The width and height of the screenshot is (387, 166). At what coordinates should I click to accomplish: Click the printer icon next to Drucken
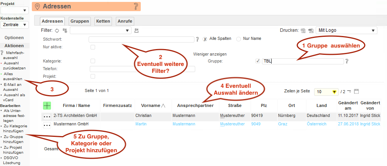tap(303, 31)
